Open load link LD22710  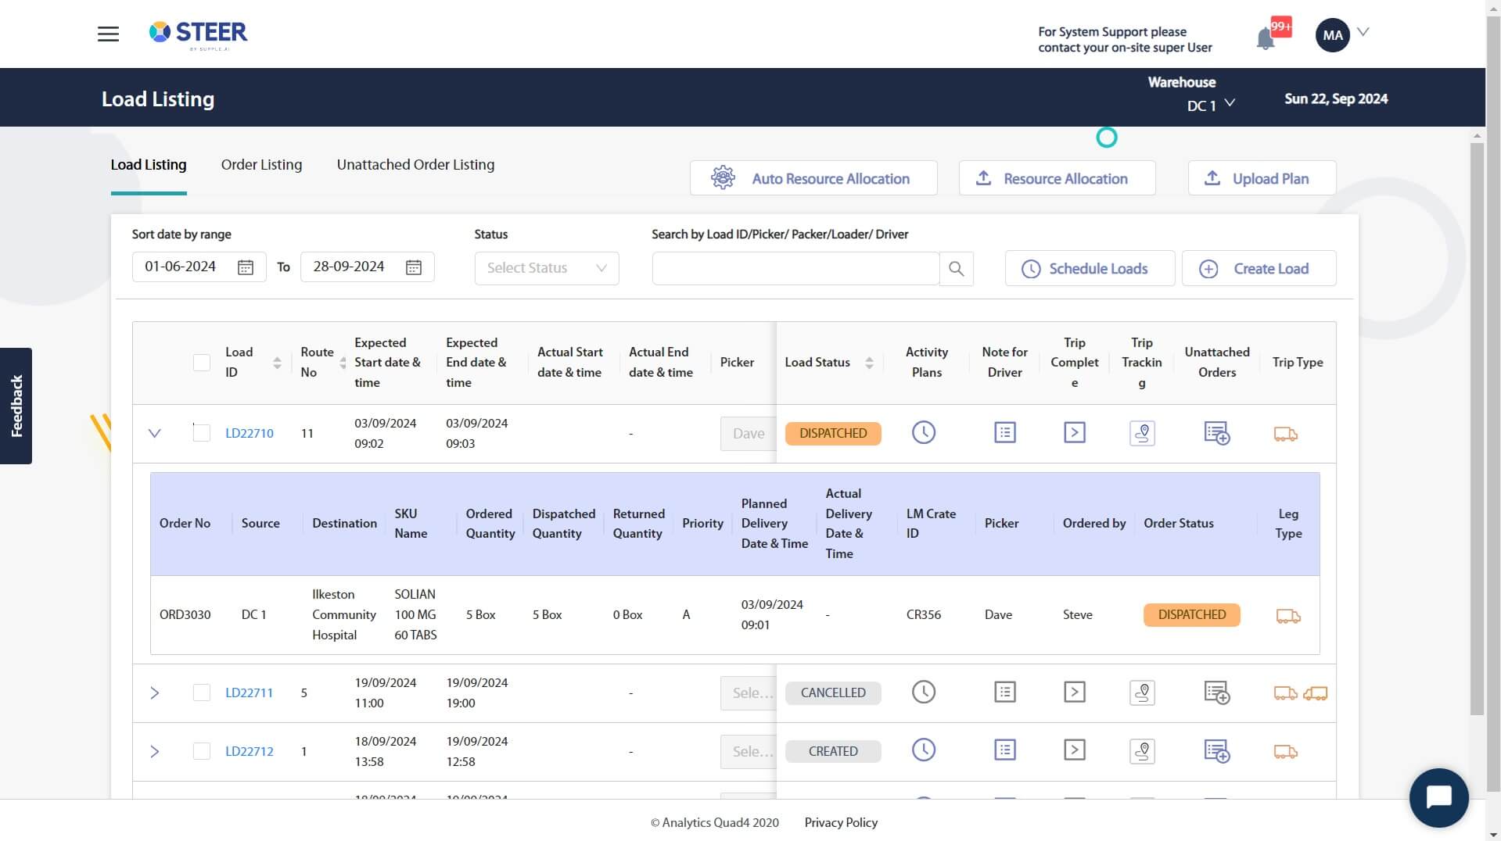click(x=250, y=433)
